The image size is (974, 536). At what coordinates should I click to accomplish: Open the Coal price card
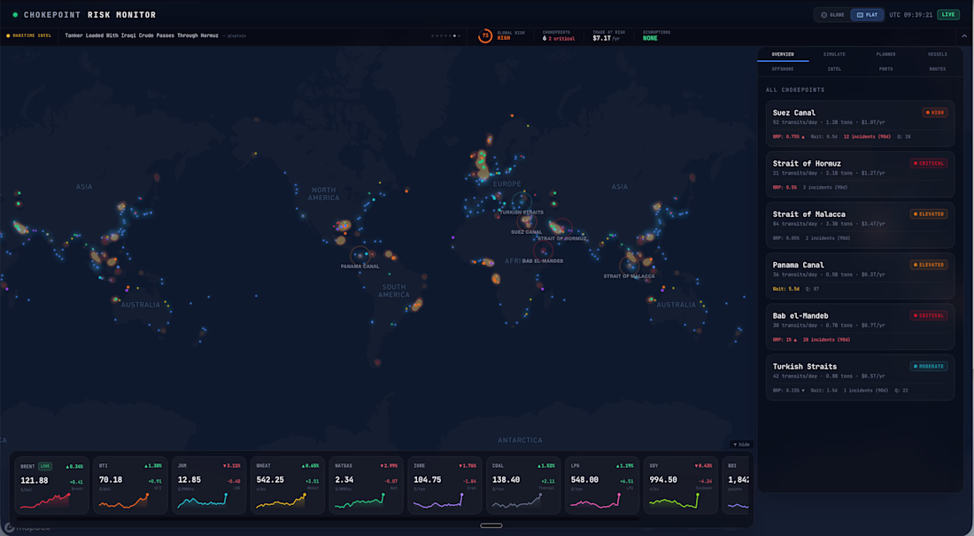pos(523,486)
